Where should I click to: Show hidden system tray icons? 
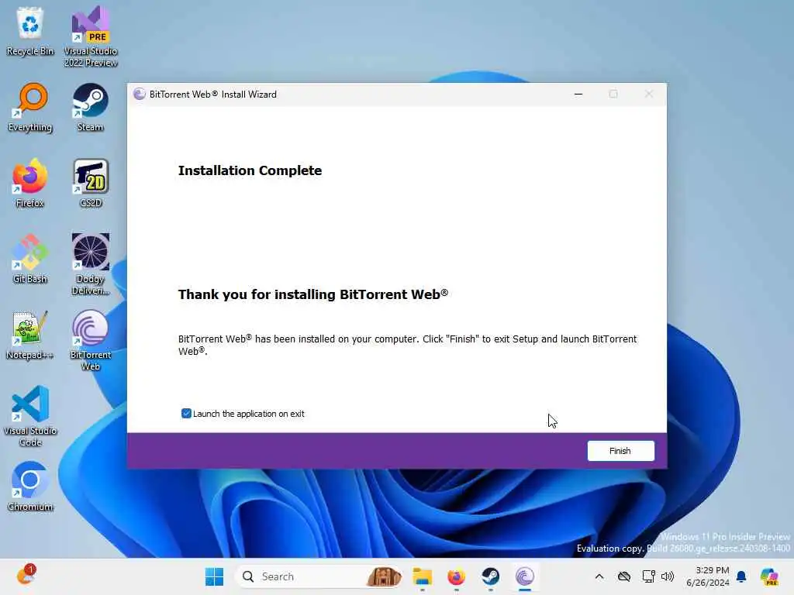coord(599,576)
